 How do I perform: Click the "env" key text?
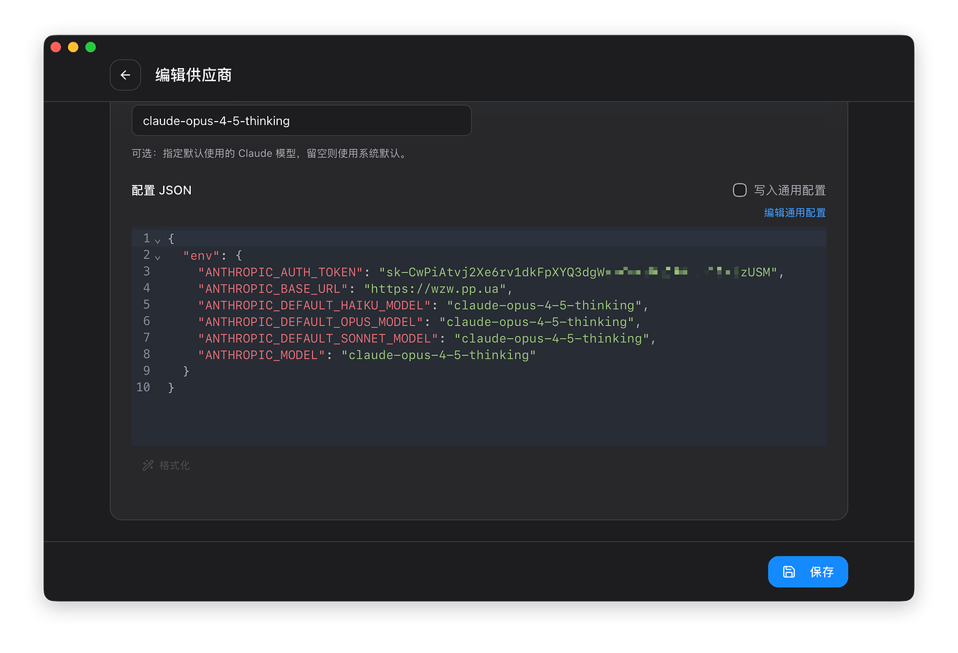(201, 256)
